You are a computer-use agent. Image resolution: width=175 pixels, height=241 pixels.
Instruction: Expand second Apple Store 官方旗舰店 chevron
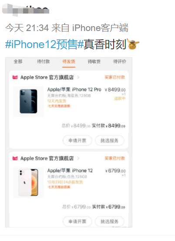[78, 158]
